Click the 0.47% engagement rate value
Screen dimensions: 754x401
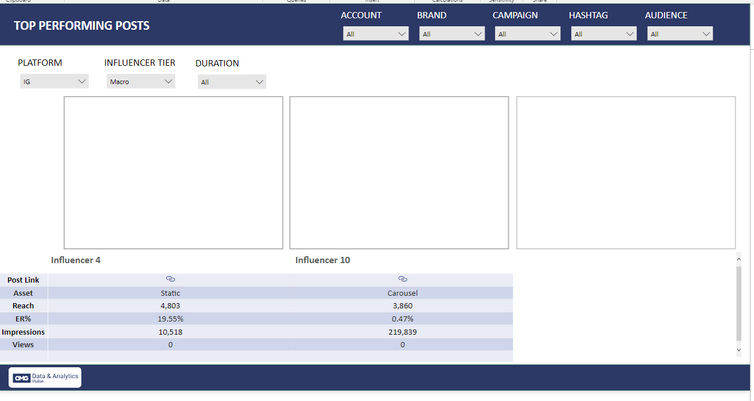click(x=402, y=319)
